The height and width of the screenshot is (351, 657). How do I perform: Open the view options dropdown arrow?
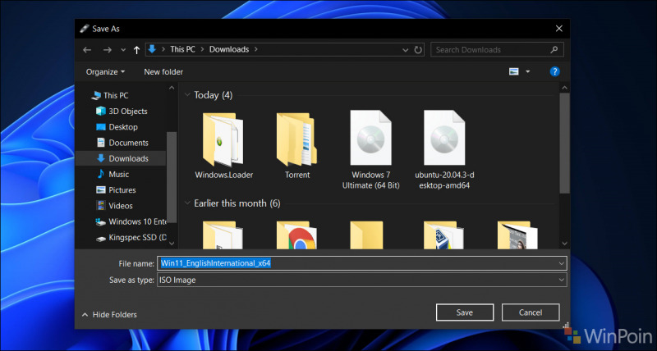(527, 72)
